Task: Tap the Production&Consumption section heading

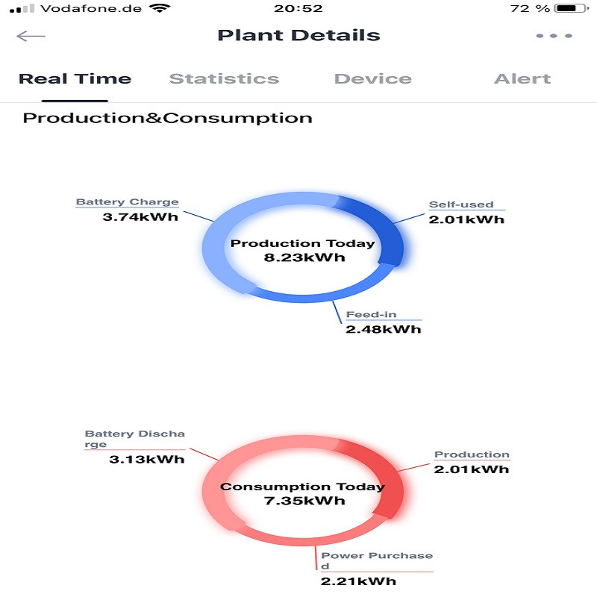Action: pos(167,118)
